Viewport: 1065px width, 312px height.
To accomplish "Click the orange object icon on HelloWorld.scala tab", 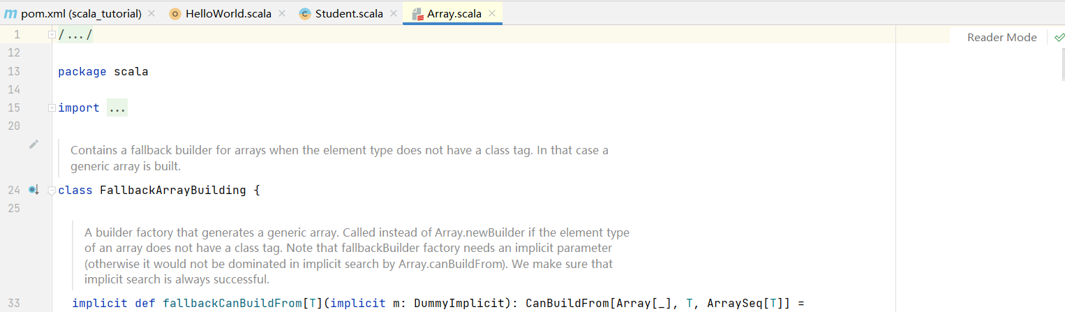I will pos(175,14).
